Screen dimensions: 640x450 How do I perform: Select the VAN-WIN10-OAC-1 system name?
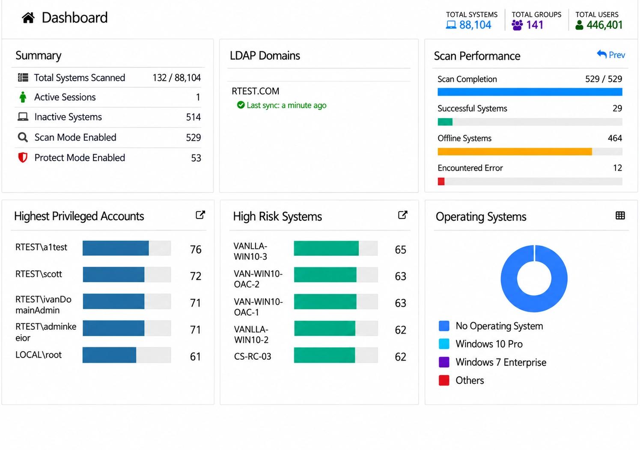point(258,307)
